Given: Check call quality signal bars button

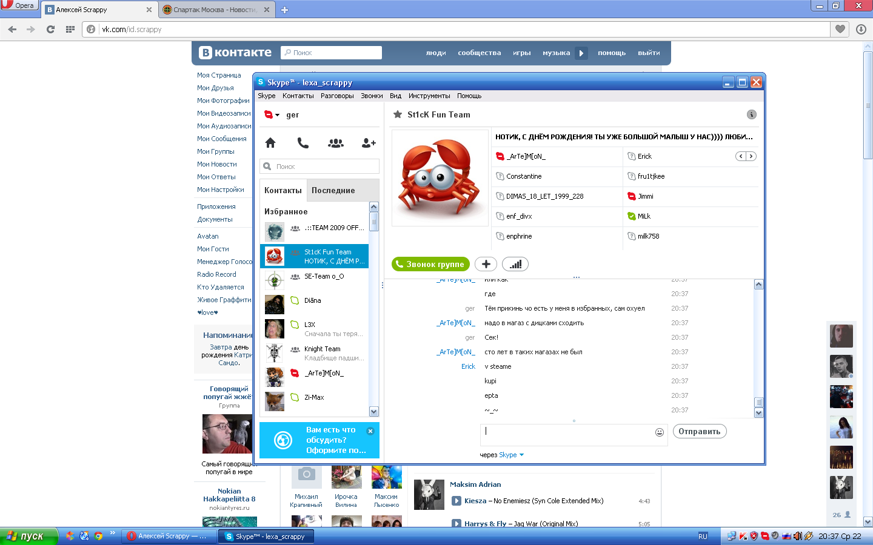Looking at the screenshot, I should click(515, 264).
